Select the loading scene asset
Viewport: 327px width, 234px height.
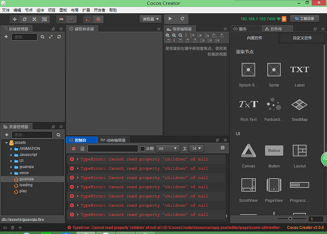[26, 185]
